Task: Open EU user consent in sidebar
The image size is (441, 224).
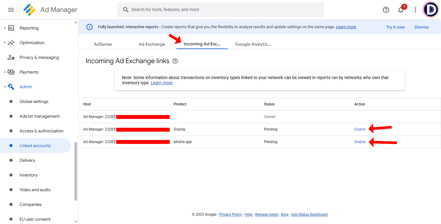Action: (x=36, y=219)
